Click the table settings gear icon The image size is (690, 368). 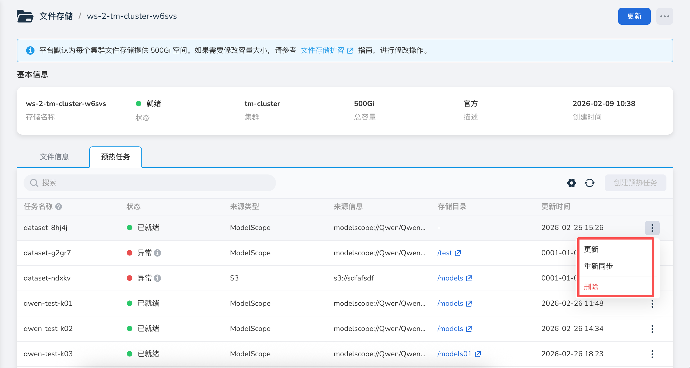point(571,183)
